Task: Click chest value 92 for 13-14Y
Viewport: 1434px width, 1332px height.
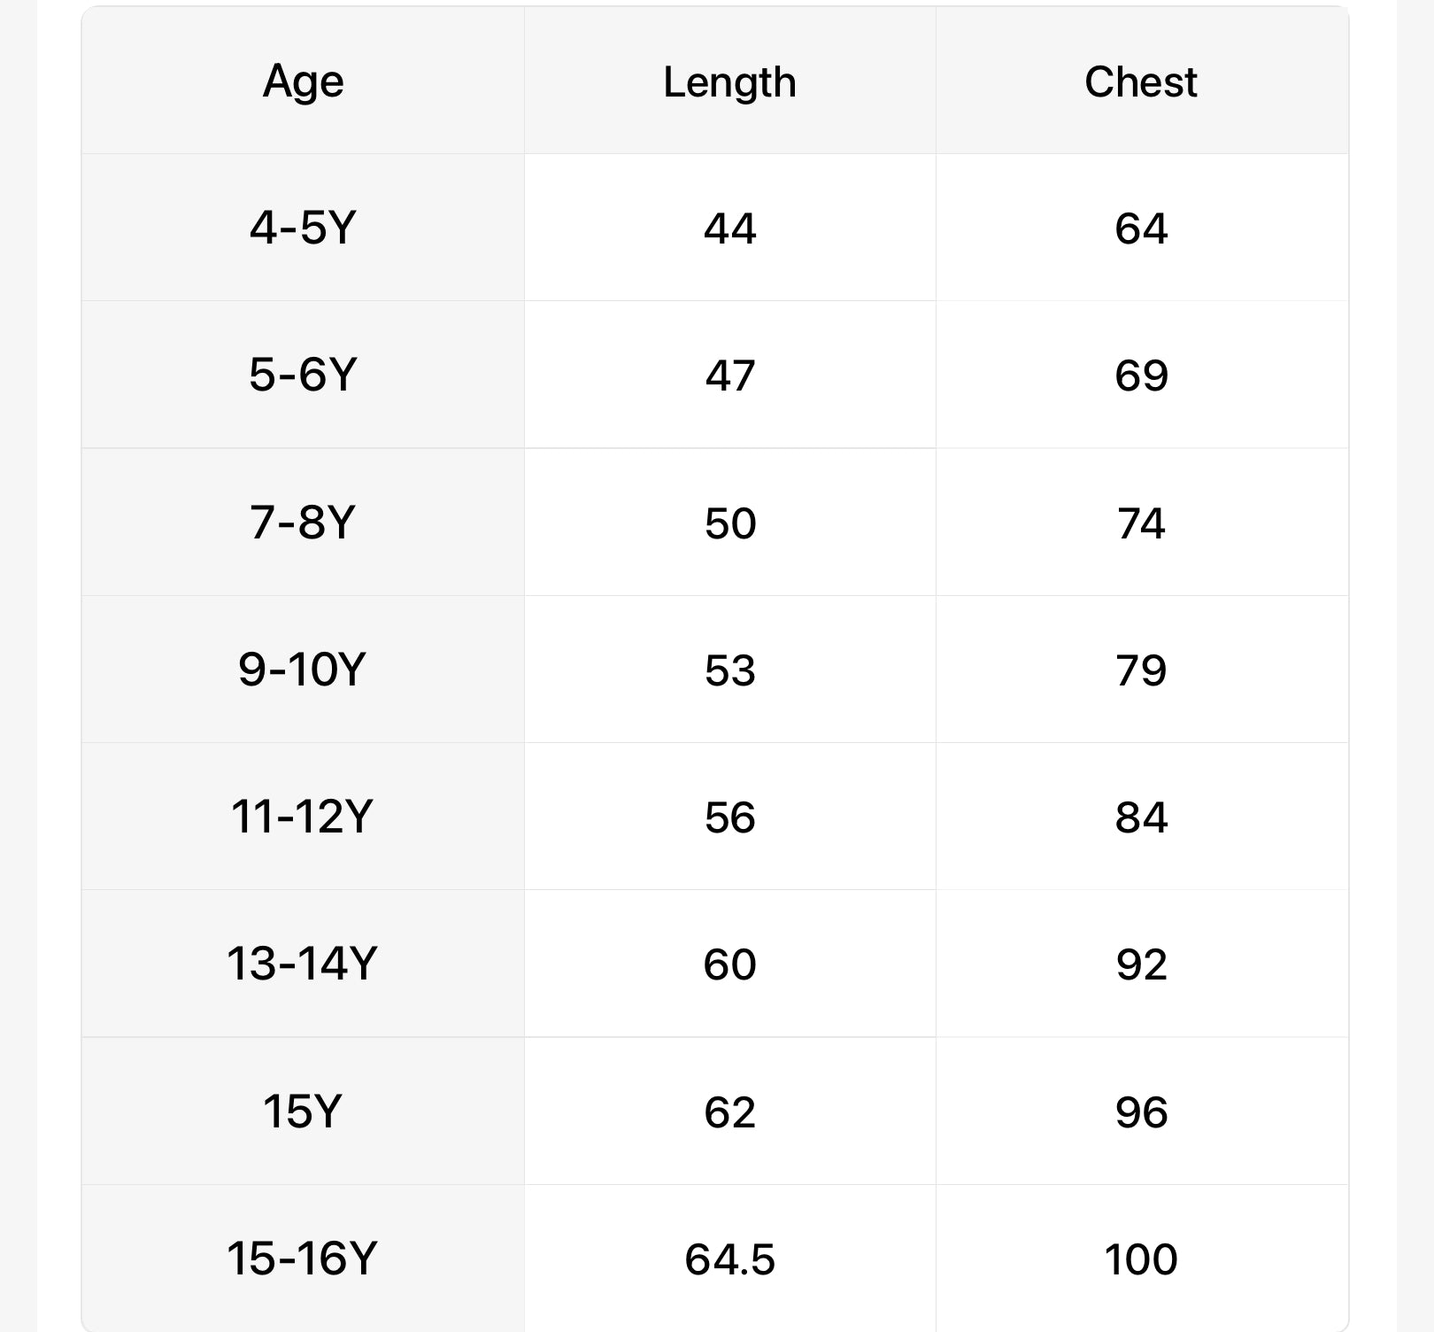Action: pos(1141,964)
